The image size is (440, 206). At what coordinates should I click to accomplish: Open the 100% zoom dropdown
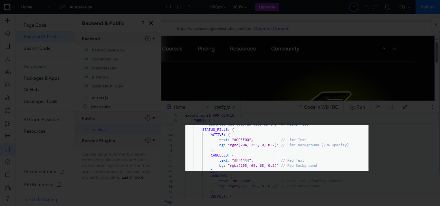tap(240, 7)
